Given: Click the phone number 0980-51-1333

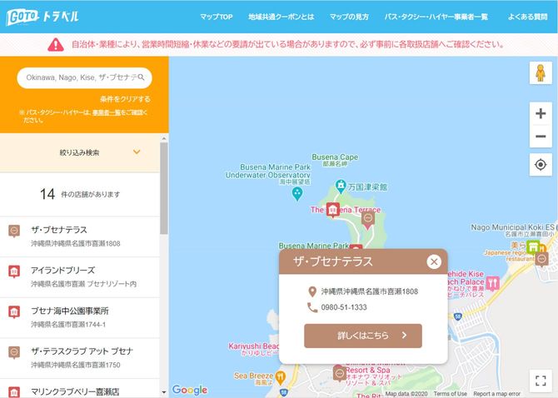Looking at the screenshot, I should [x=344, y=307].
